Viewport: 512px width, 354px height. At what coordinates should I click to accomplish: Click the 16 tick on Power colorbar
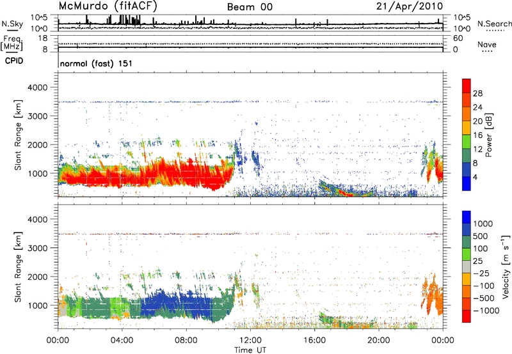click(477, 135)
